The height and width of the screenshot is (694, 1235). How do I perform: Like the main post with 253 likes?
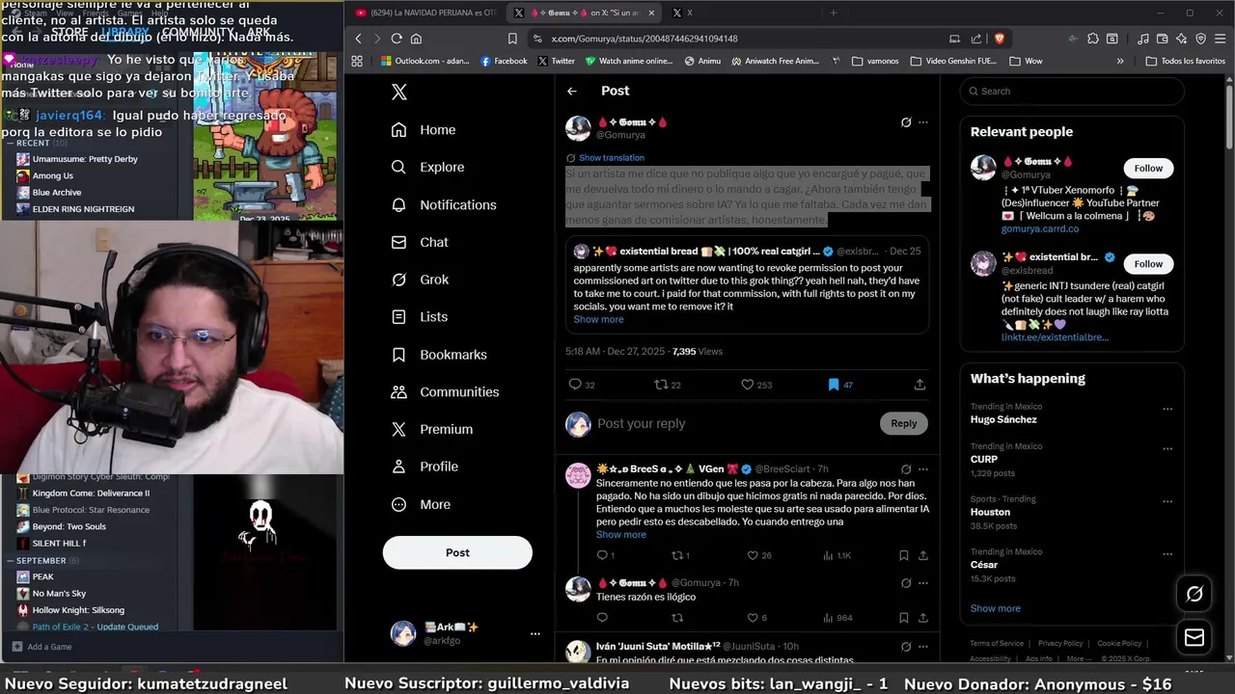click(756, 385)
